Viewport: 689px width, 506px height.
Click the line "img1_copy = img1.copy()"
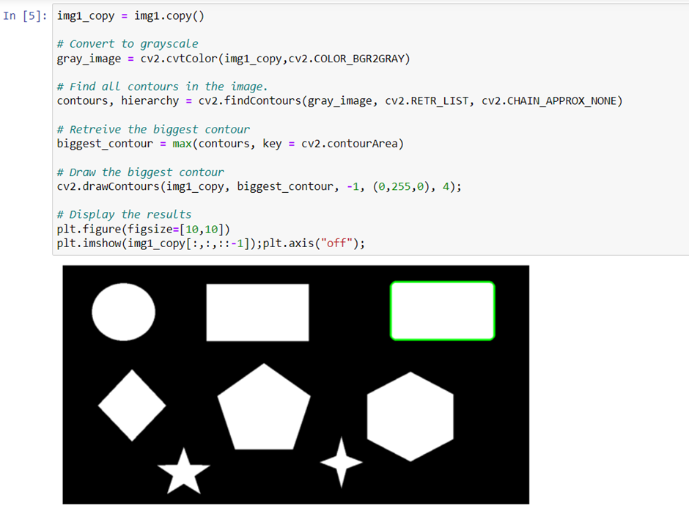tap(130, 16)
